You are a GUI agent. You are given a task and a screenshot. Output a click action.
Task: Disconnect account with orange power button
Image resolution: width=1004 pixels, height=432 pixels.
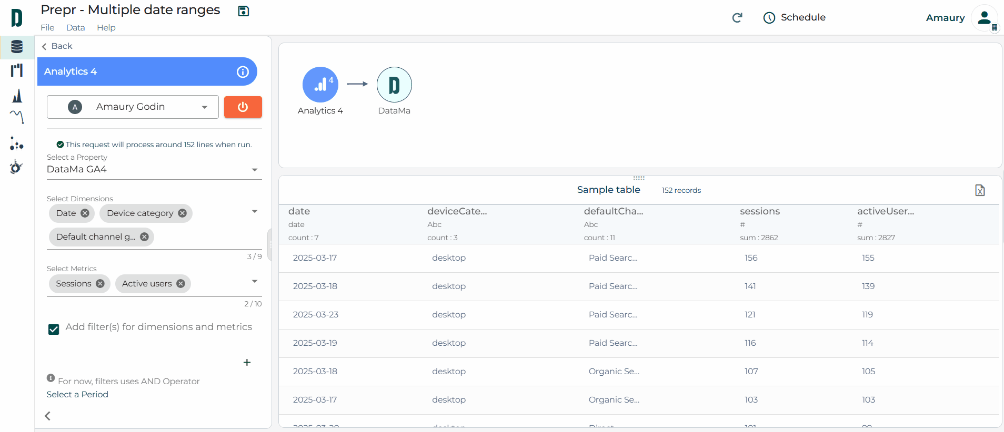[243, 107]
